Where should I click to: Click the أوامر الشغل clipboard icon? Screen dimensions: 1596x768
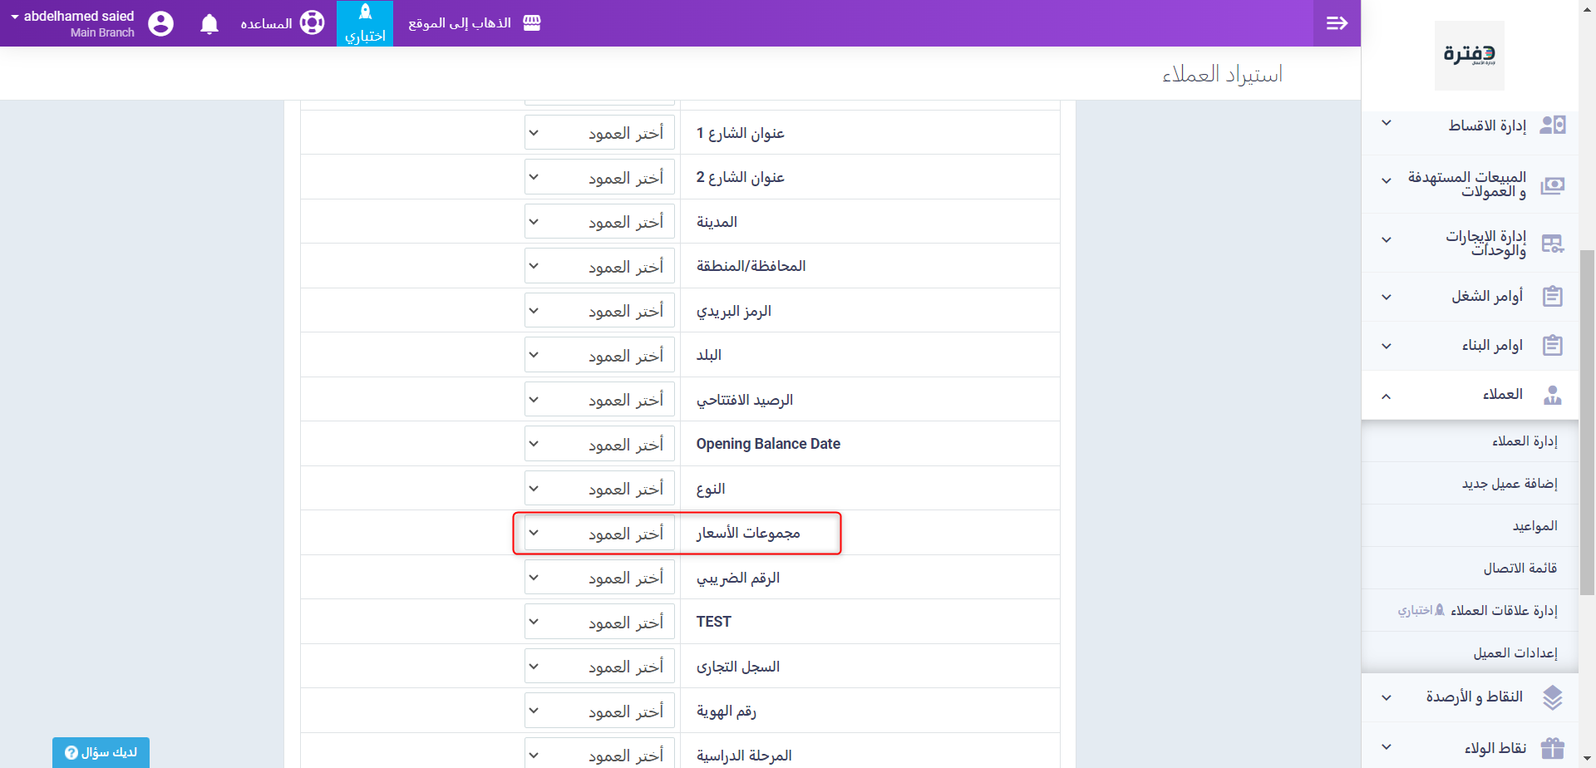pos(1553,297)
